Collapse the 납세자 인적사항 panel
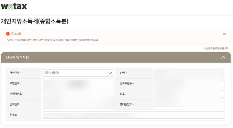The image size is (233, 128). [x=223, y=58]
